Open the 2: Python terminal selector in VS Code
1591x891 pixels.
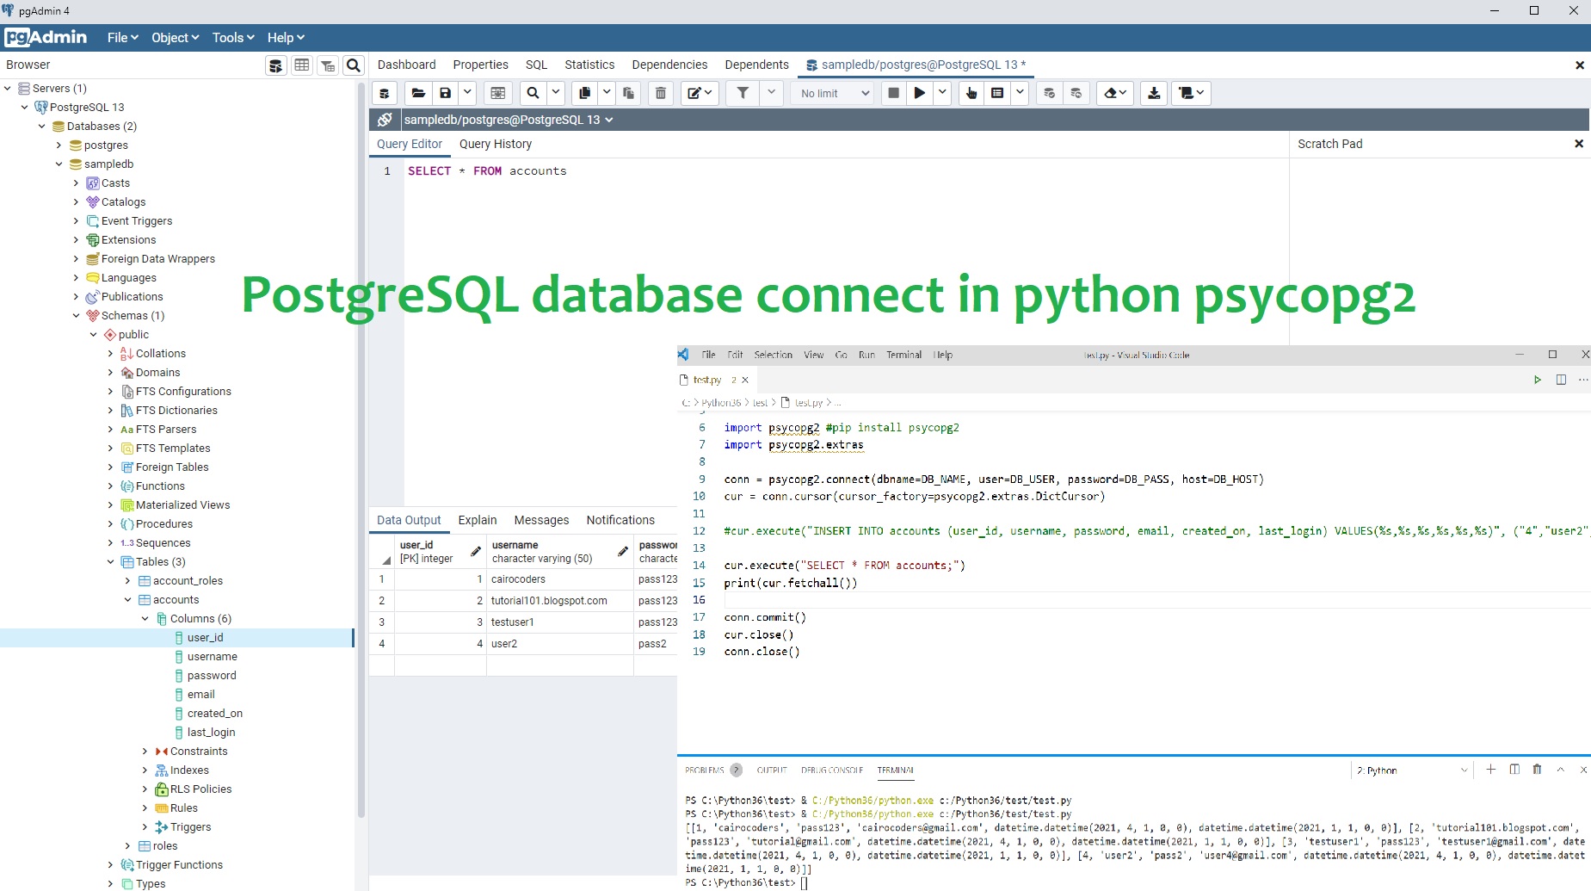[1411, 770]
